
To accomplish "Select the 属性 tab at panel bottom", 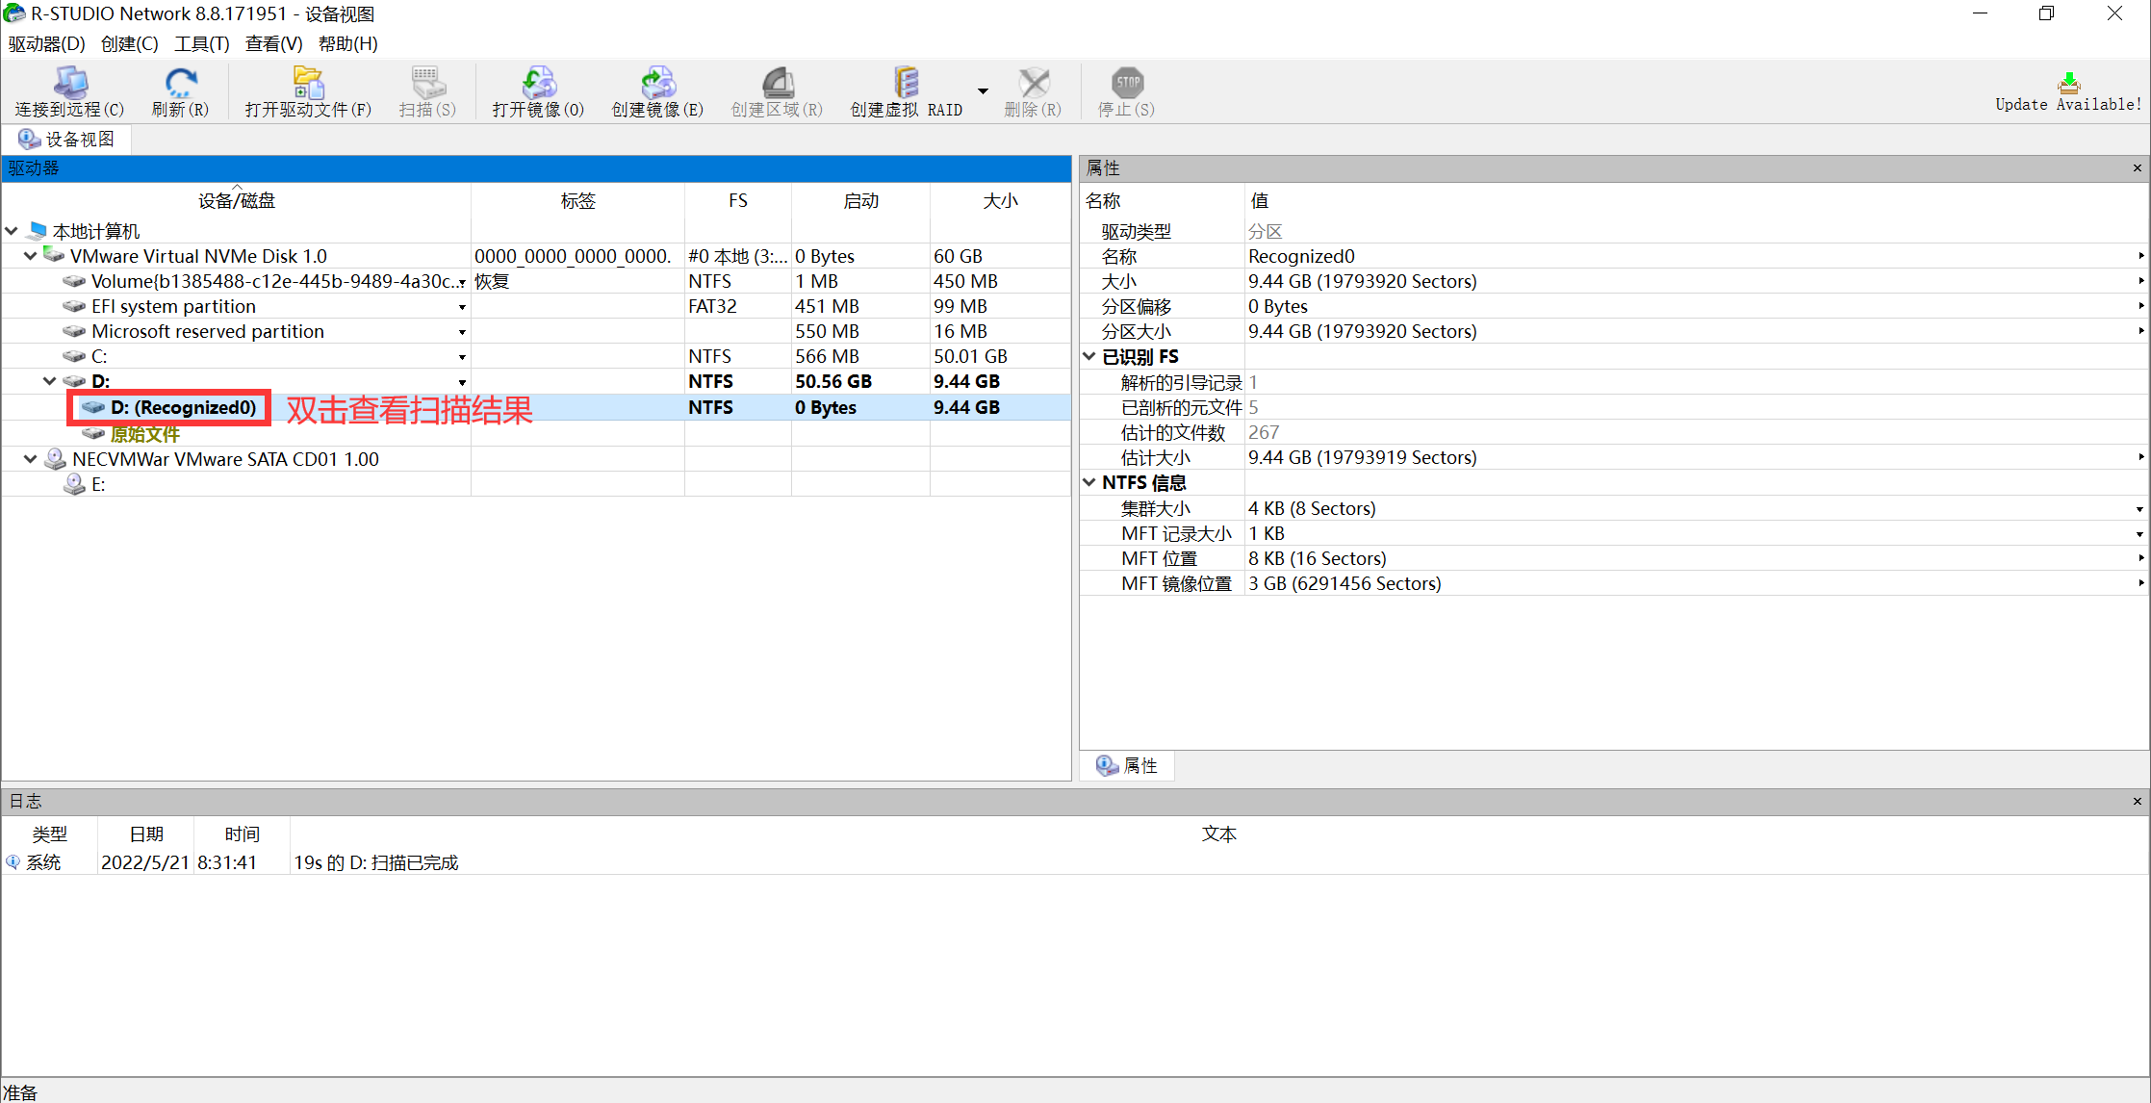I will 1127,765.
